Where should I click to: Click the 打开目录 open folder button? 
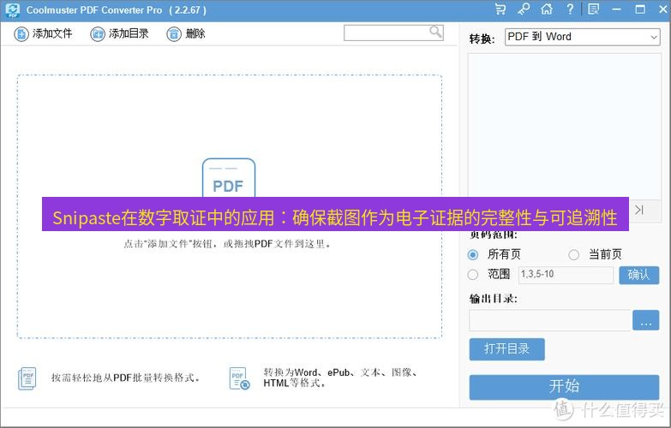coord(506,349)
